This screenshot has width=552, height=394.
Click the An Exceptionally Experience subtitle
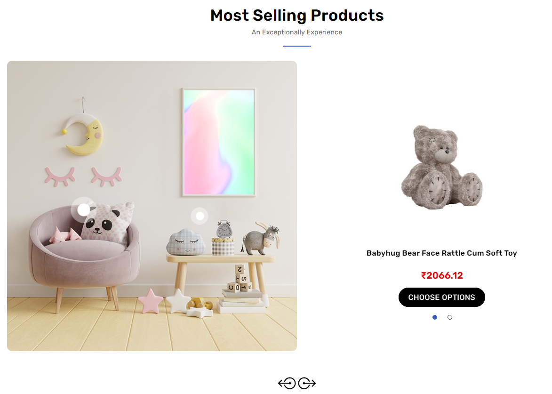point(297,32)
